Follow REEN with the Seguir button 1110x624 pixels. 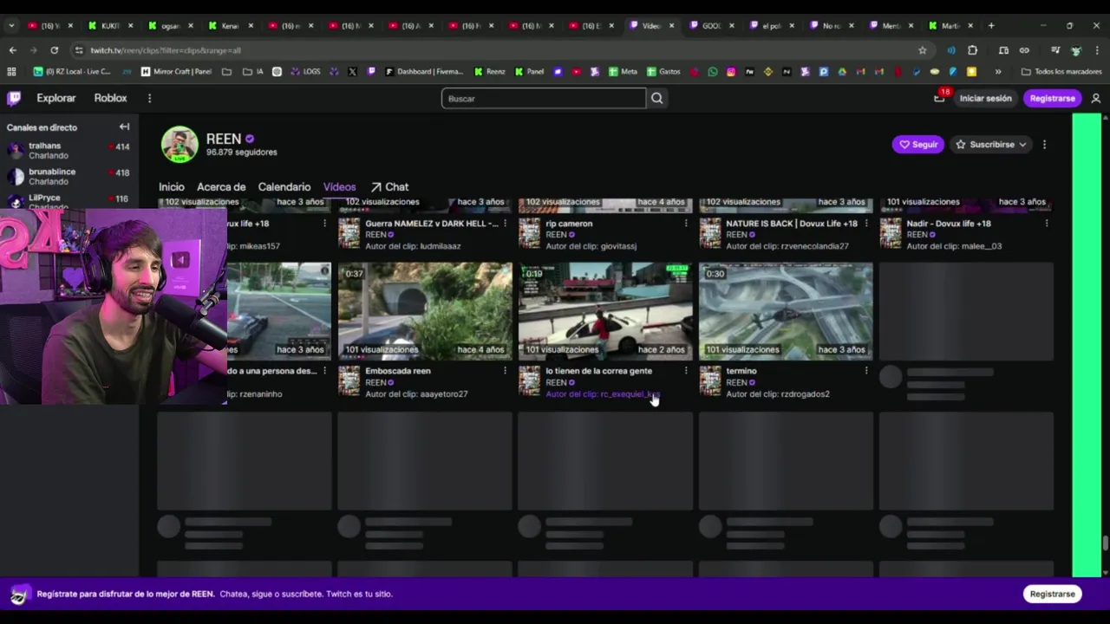tap(918, 144)
